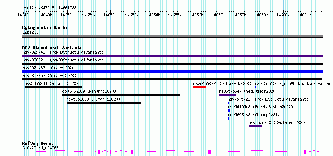Screen dimensions: 333x156
Task: Open the nsv4505728 (gnomADStructuralVariants) label
Action: (269, 99)
